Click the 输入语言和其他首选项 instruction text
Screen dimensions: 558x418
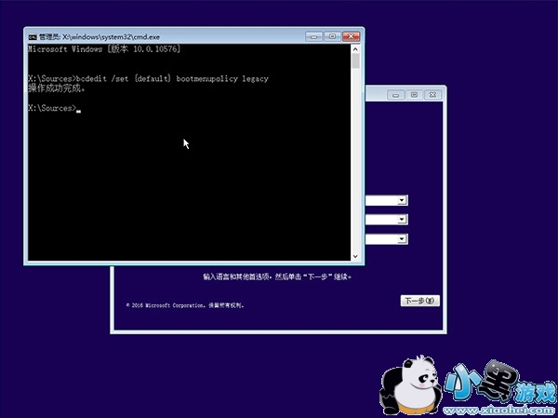(x=277, y=276)
